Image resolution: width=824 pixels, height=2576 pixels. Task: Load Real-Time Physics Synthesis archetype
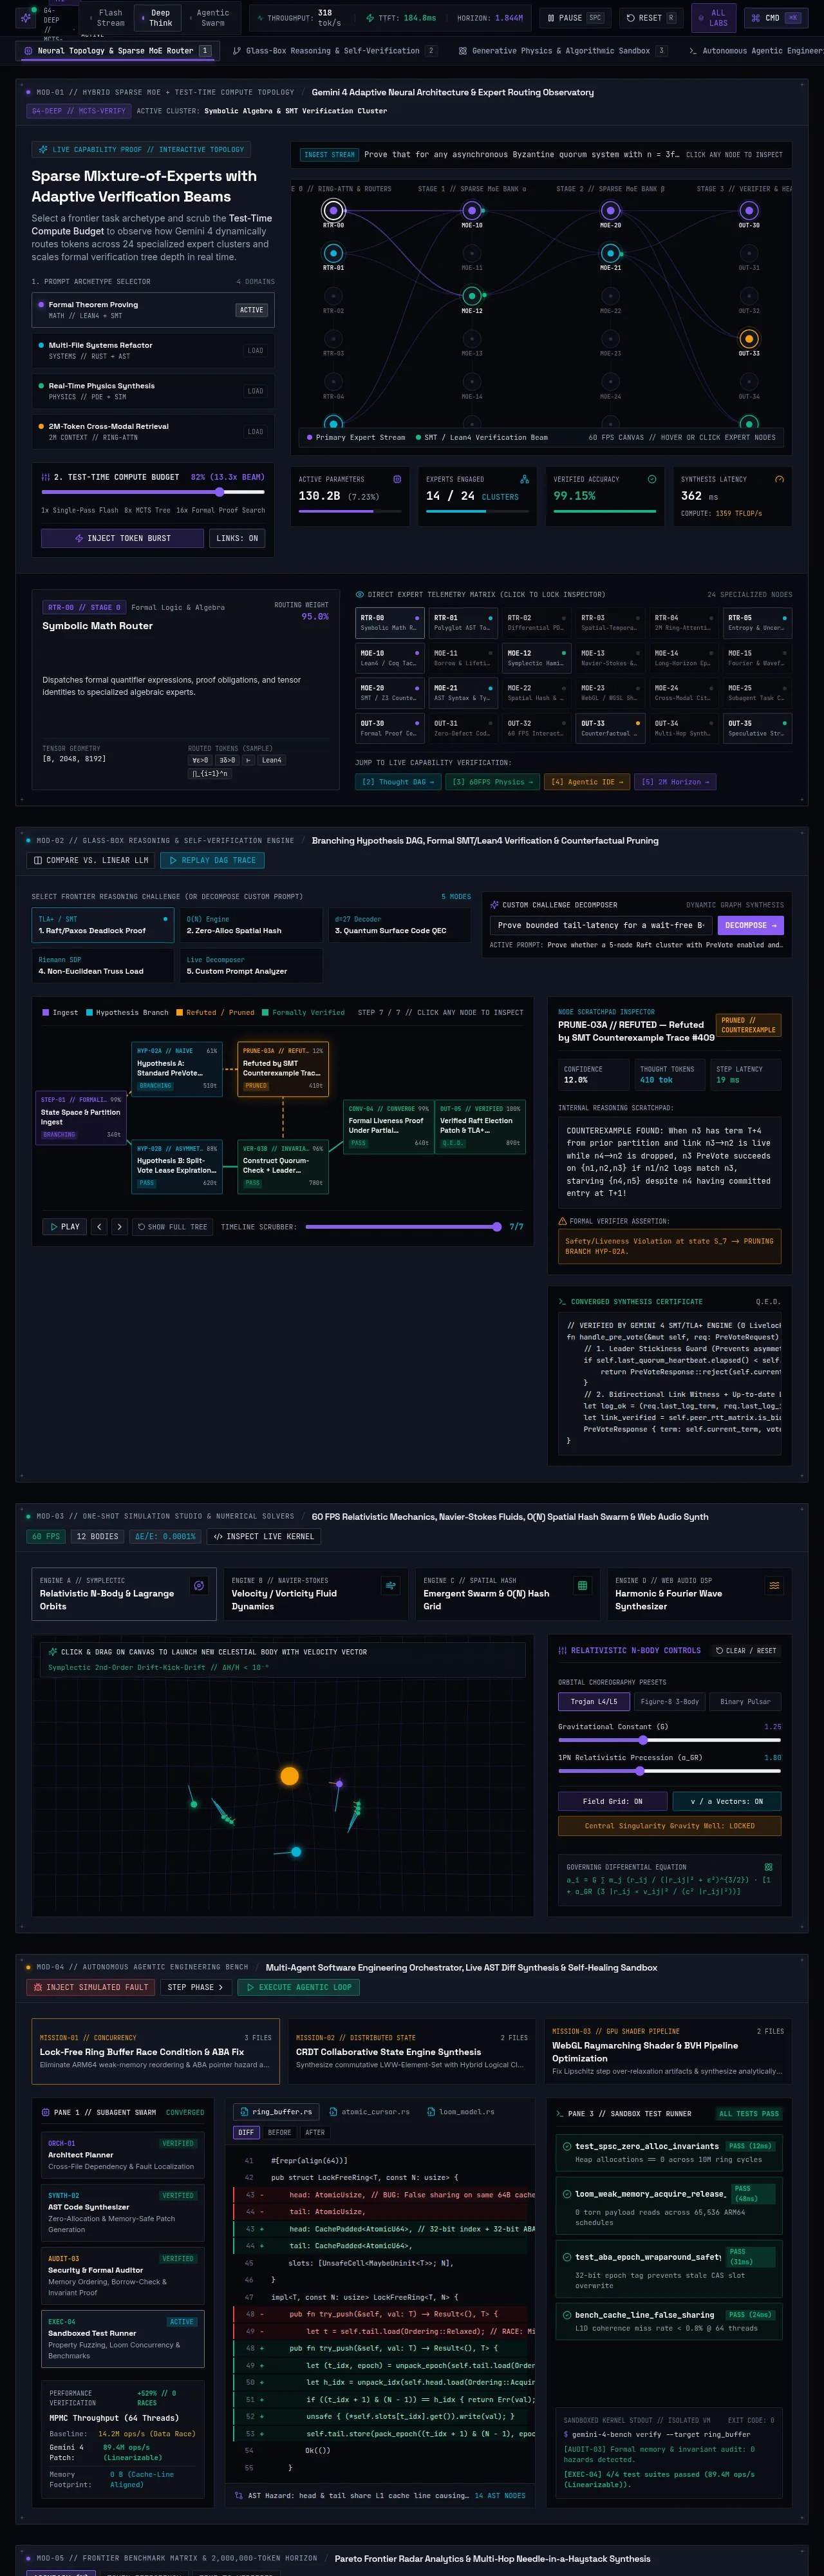tap(153, 391)
